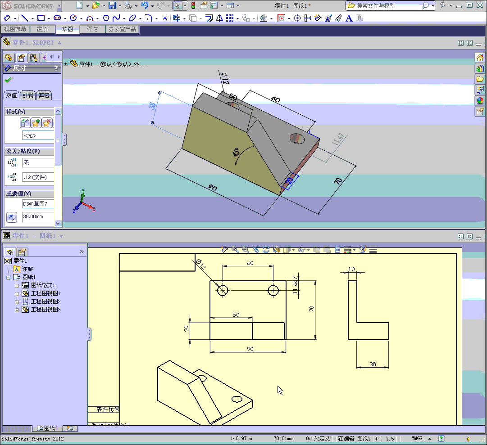Click the Save floppy disk icon

pos(112,5)
